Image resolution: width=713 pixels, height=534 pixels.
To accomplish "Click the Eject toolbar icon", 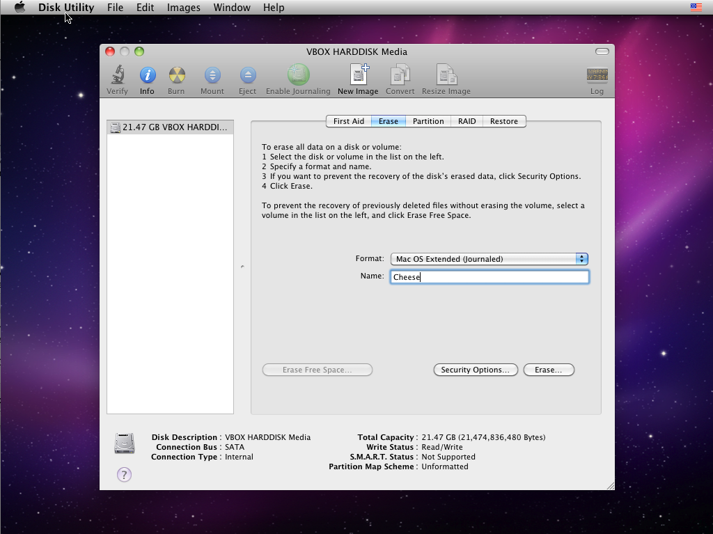I will [248, 75].
